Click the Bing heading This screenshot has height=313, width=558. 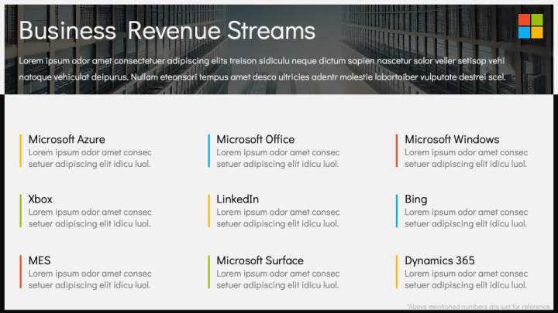point(415,199)
